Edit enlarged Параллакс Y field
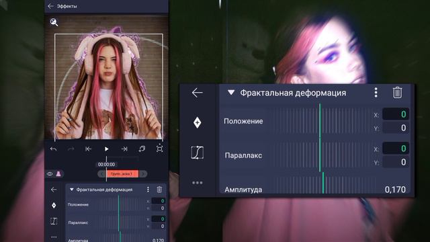Screen dimensions: 430x242 [396, 162]
